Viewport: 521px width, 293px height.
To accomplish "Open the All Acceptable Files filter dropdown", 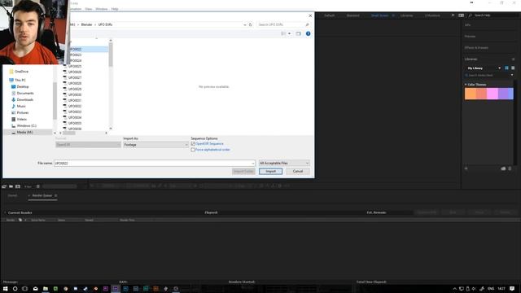I will click(284, 163).
